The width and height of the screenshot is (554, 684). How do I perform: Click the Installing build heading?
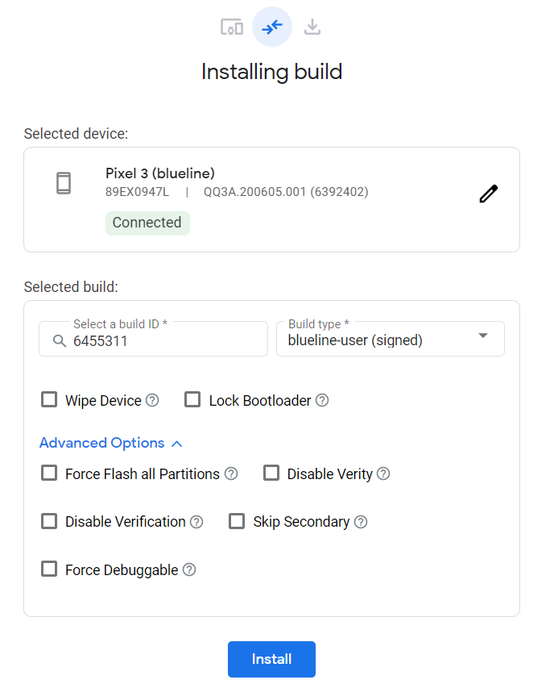[272, 72]
